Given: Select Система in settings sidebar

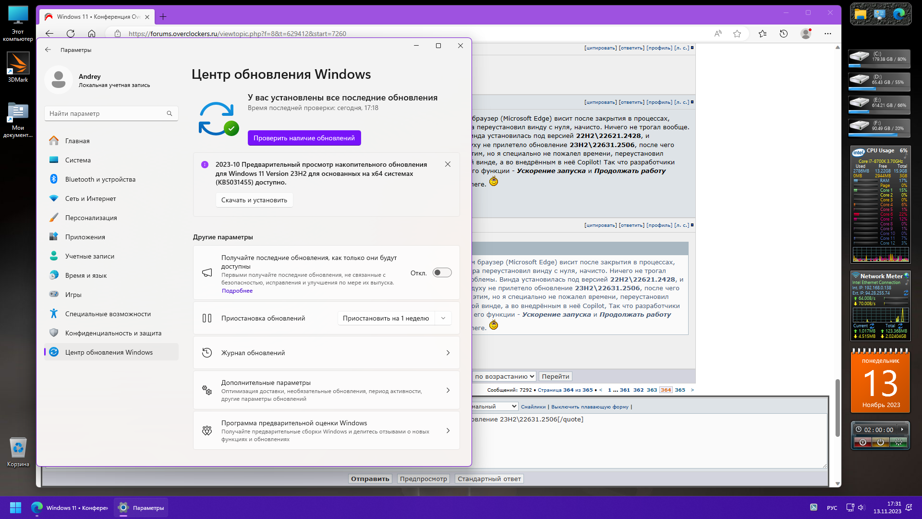Looking at the screenshot, I should click(78, 160).
